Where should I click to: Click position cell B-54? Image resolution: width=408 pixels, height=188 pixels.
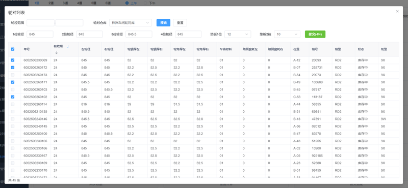pyautogui.click(x=297, y=75)
